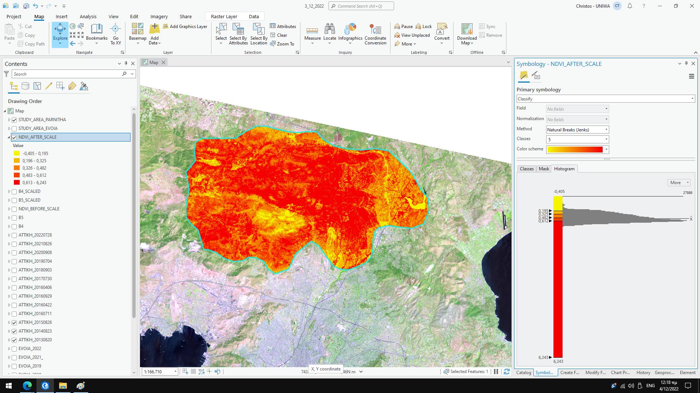Viewport: 700px width, 393px height.
Task: Open the Classes count dropdown
Action: (x=577, y=139)
